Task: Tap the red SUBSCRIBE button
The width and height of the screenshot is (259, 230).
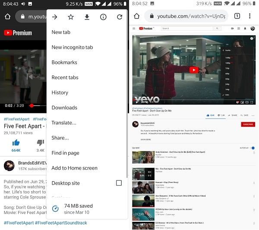Action: [248, 124]
